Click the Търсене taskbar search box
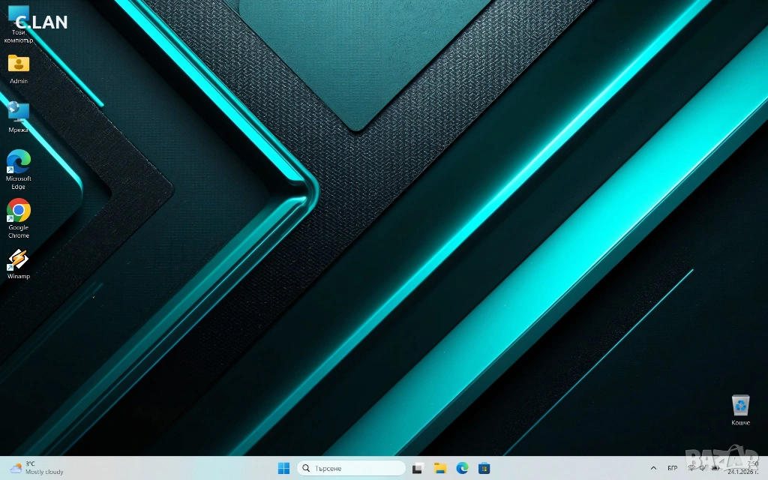Screen dimensions: 768x480 (x=351, y=468)
